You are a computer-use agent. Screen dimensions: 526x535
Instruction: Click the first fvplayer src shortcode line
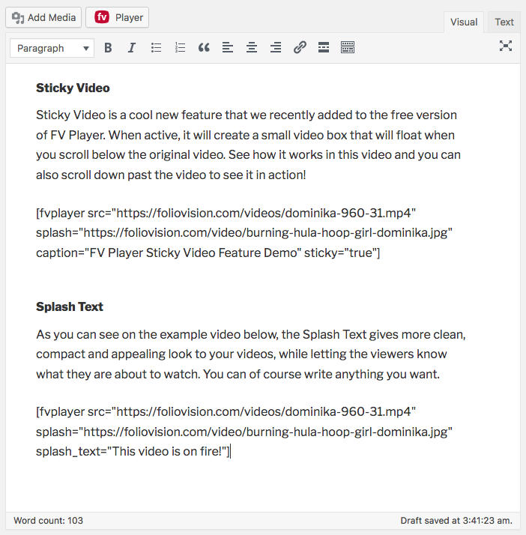226,214
